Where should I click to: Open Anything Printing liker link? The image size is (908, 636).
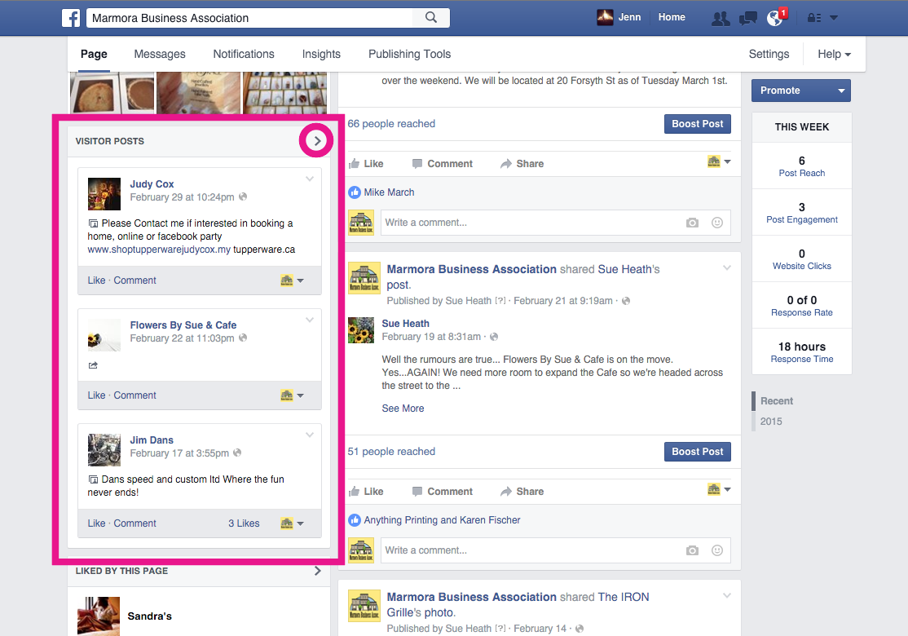point(401,520)
